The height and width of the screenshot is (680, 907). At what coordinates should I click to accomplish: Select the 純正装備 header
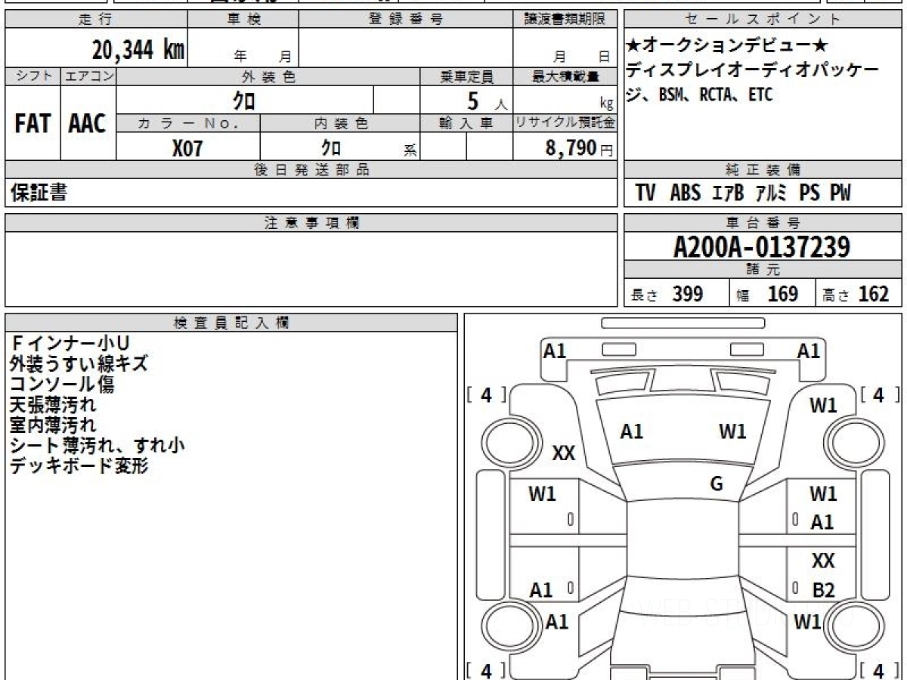763,170
